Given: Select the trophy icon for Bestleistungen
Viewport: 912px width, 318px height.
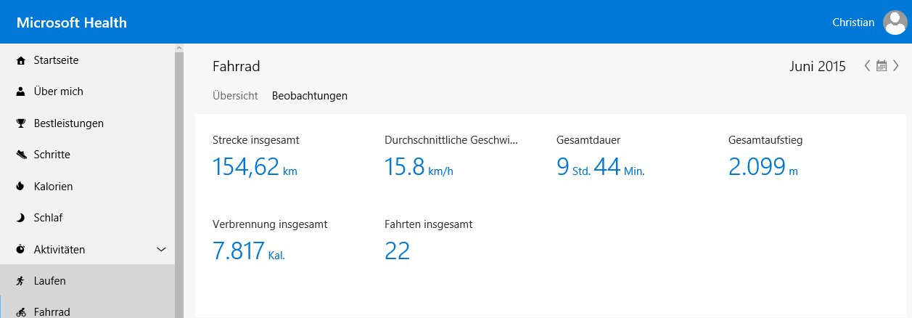Looking at the screenshot, I should coord(21,123).
